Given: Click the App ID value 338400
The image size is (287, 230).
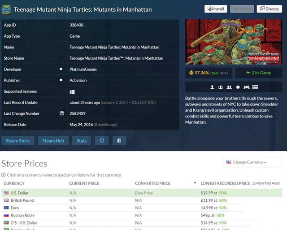Looking at the screenshot, I should 76,25.
